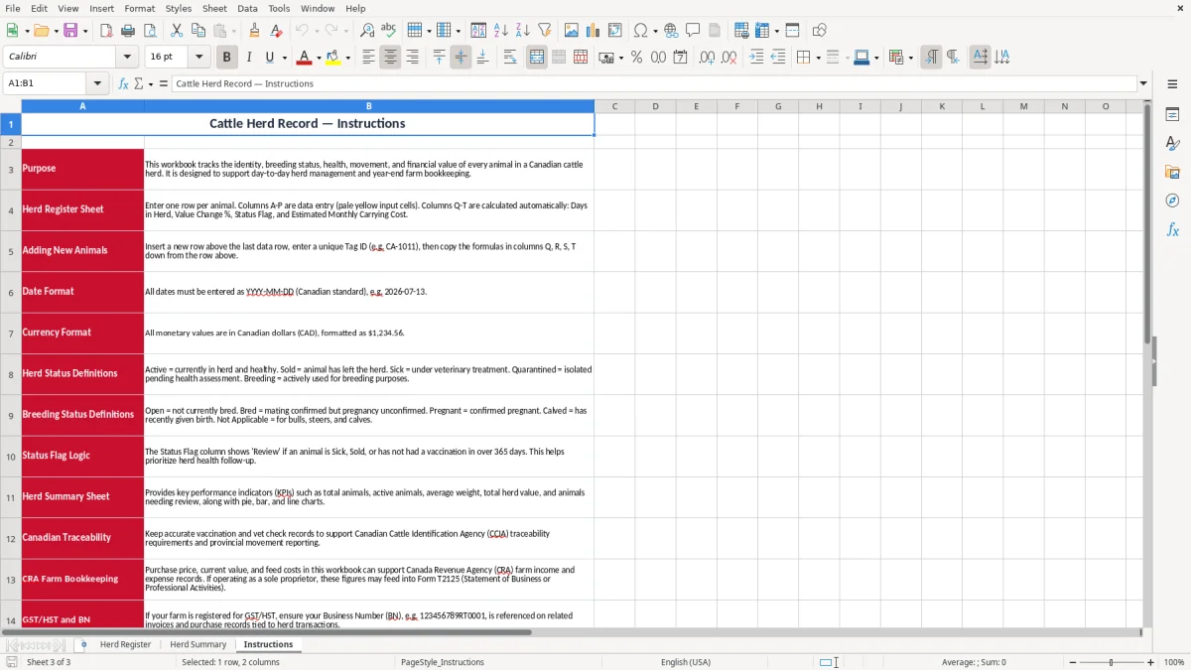Open the Format menu
The image size is (1191, 670).
pos(140,8)
